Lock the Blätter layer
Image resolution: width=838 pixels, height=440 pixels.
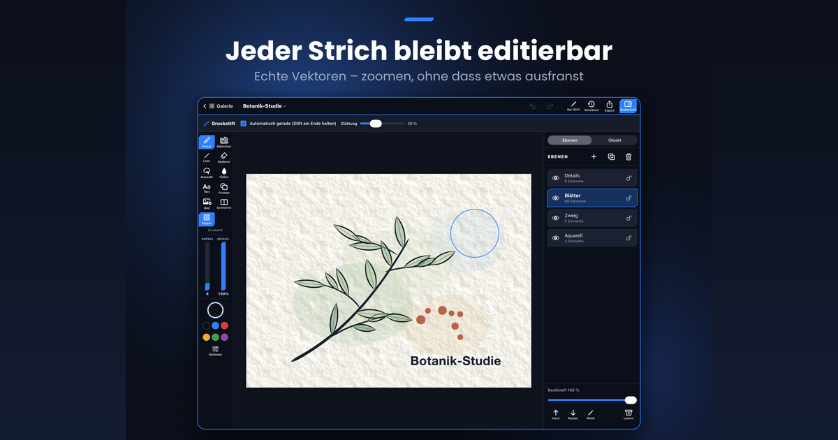coord(629,198)
